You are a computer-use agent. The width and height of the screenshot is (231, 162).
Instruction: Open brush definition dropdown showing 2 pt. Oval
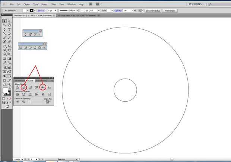[x=99, y=10]
